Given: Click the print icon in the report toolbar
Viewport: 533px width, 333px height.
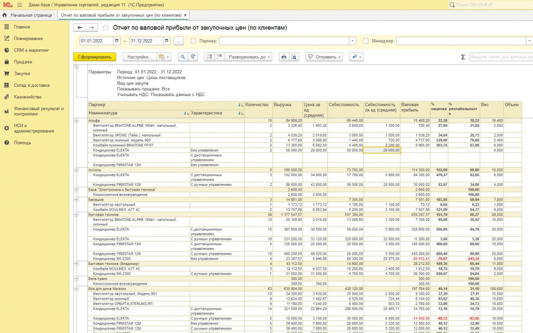Looking at the screenshot, I should [284, 57].
